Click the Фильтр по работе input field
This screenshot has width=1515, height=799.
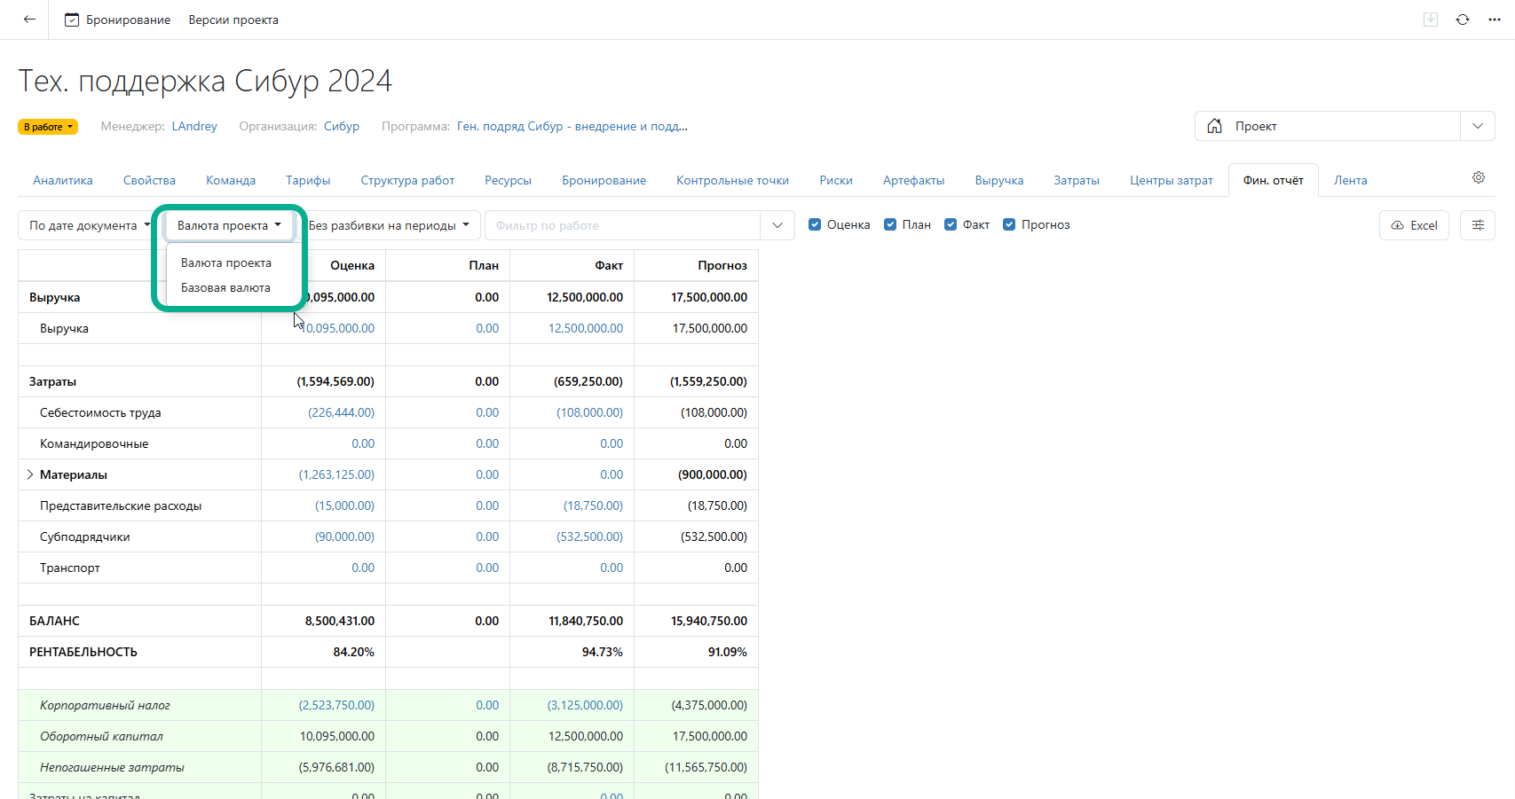(x=622, y=225)
